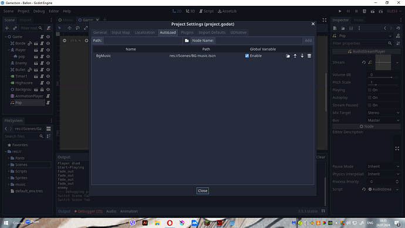Attach script icon in Scene dock
Screen dimensions: 405x228
point(49,28)
